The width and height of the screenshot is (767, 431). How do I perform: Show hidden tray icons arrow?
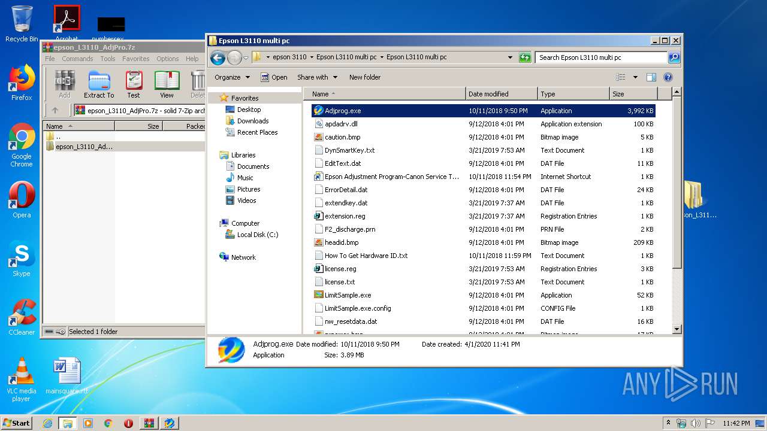[668, 423]
